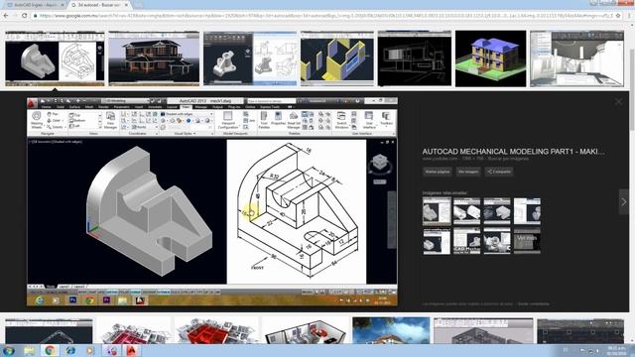Open the related image with two white block parts
Viewport: 635px width, 357px height.
[x=467, y=211]
